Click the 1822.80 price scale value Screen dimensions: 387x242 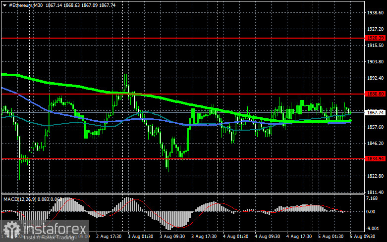click(x=376, y=176)
